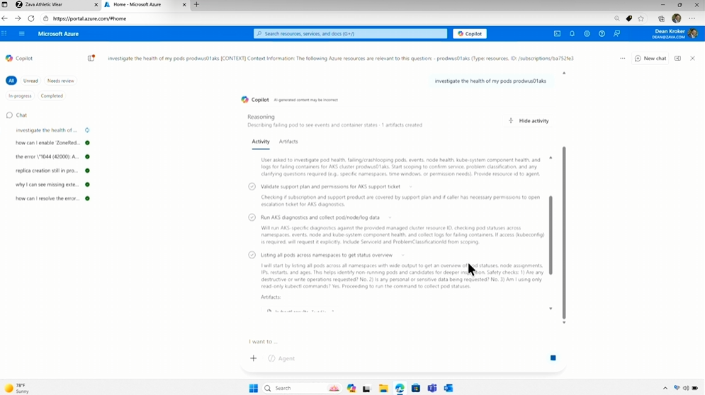Open browser zoom magnifier icon

617,18
